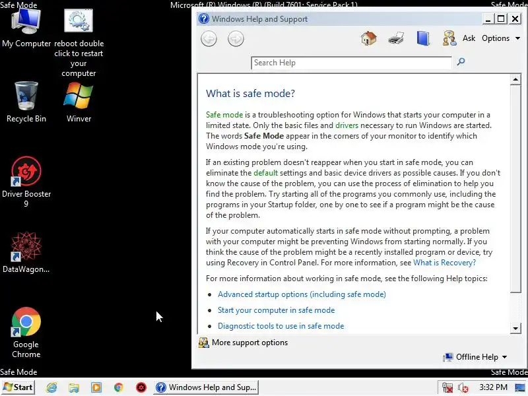The height and width of the screenshot is (396, 528).
Task: Select the My Computer desktop icon
Action: point(26,28)
